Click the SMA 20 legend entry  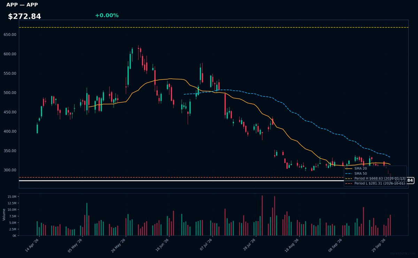point(356,169)
